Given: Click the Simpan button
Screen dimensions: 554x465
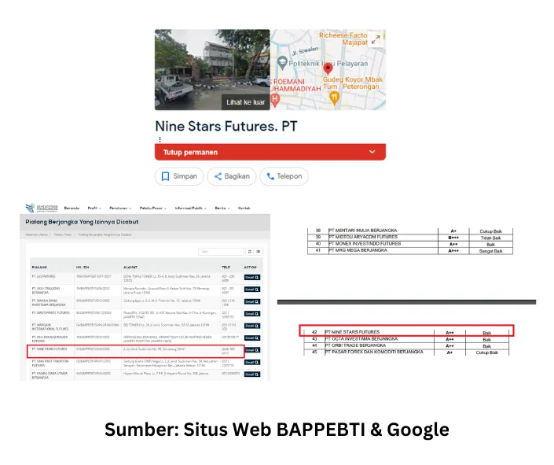Looking at the screenshot, I should [179, 176].
